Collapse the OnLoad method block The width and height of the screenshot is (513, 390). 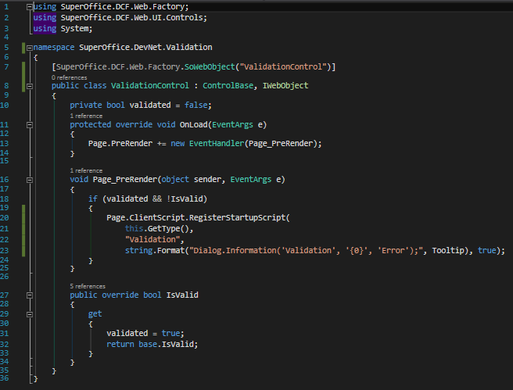pyautogui.click(x=30, y=125)
